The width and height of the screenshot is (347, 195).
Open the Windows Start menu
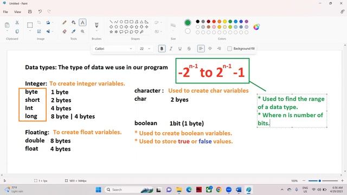point(99,190)
